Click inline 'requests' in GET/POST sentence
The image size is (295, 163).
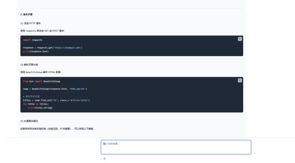coord(31,31)
